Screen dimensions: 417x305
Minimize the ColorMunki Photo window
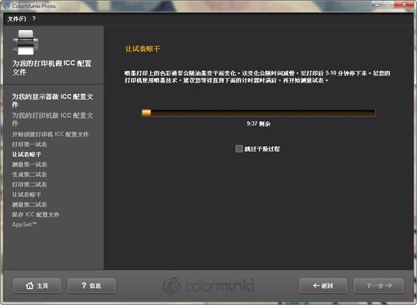coord(377,5)
